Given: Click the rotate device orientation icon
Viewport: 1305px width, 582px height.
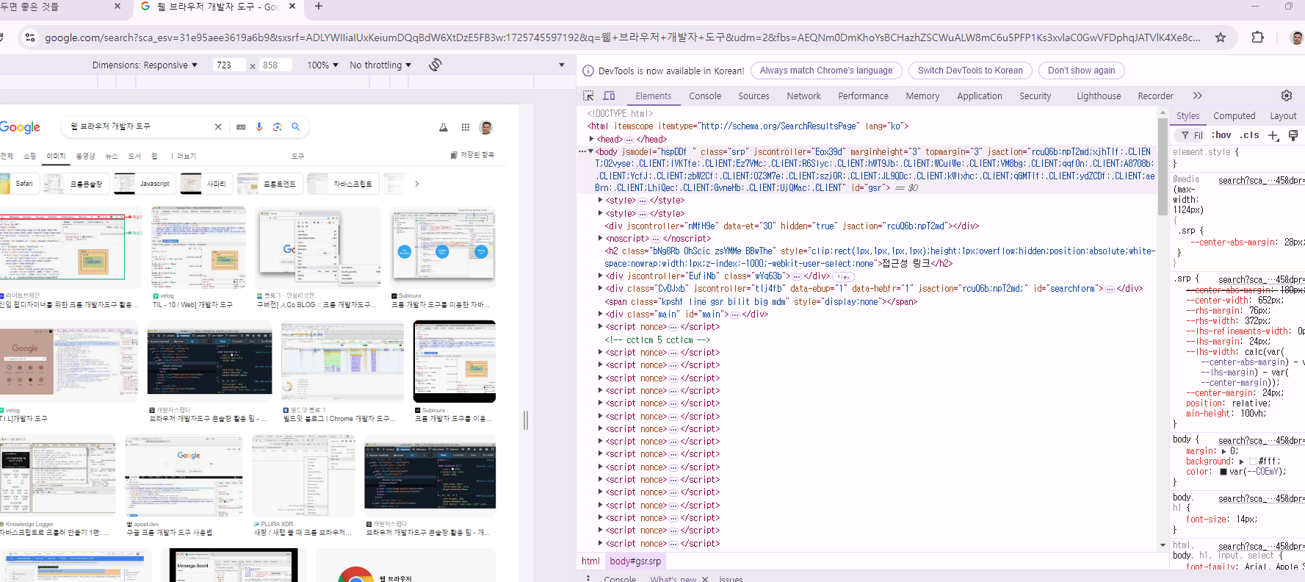Looking at the screenshot, I should (435, 65).
